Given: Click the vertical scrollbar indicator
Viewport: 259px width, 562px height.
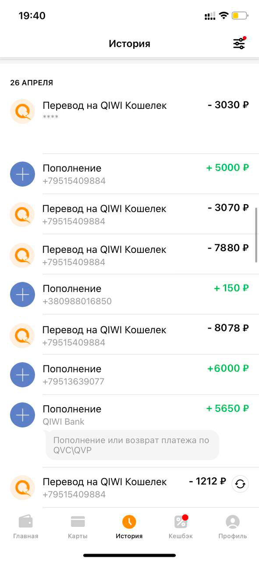Looking at the screenshot, I should pyautogui.click(x=256, y=235).
